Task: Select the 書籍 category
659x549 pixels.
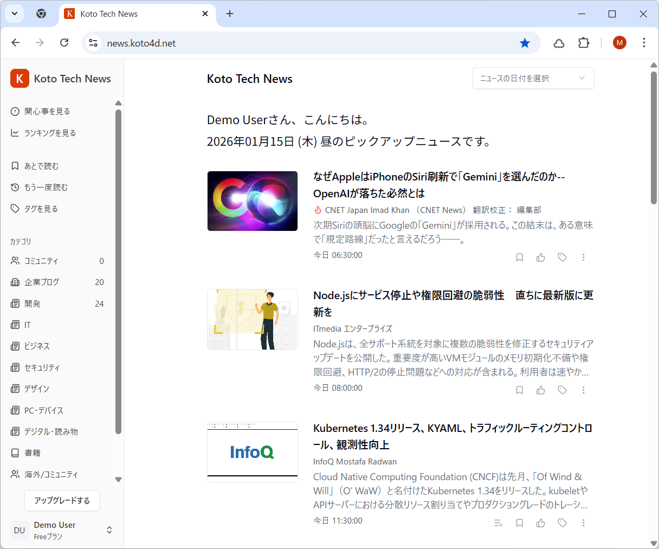Action: (57, 453)
